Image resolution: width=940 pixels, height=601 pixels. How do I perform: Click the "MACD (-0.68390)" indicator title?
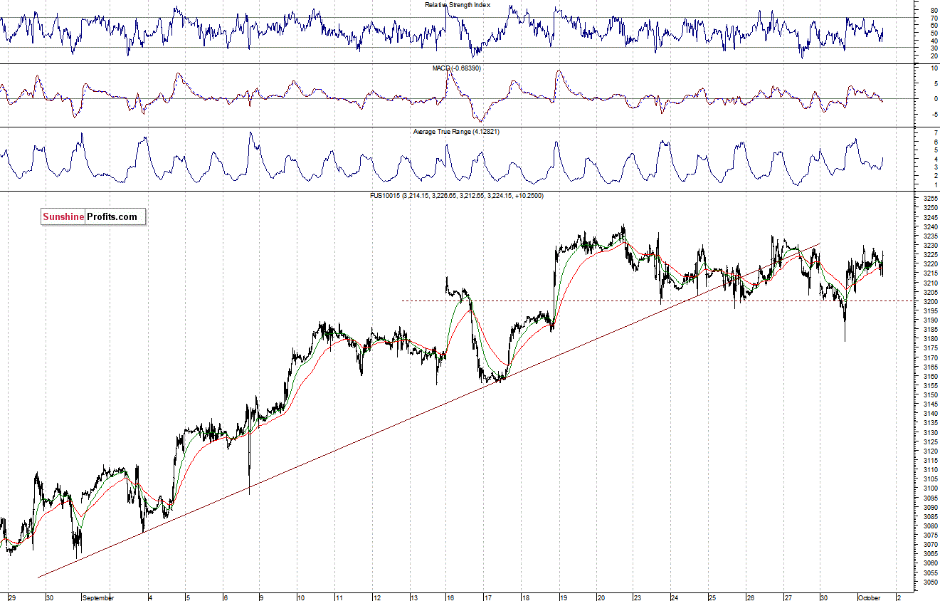click(x=458, y=68)
